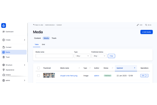157x105 pixels.
Task: Click the Appearance sidebar item
Action: 10,70
